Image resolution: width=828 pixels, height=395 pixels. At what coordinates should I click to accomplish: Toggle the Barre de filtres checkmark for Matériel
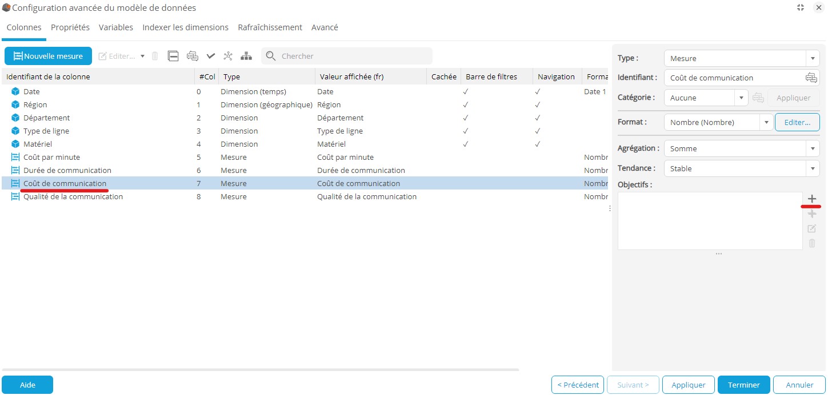coord(466,144)
